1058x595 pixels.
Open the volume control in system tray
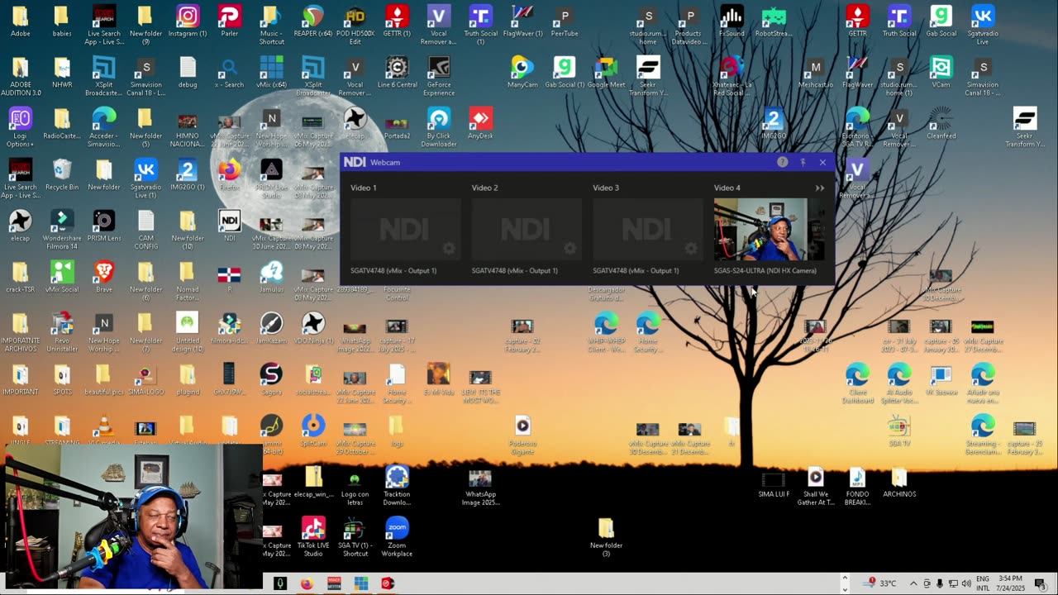(x=966, y=583)
